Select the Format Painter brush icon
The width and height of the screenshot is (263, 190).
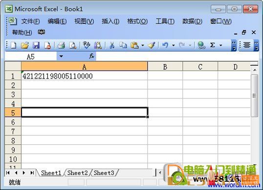tap(152, 45)
